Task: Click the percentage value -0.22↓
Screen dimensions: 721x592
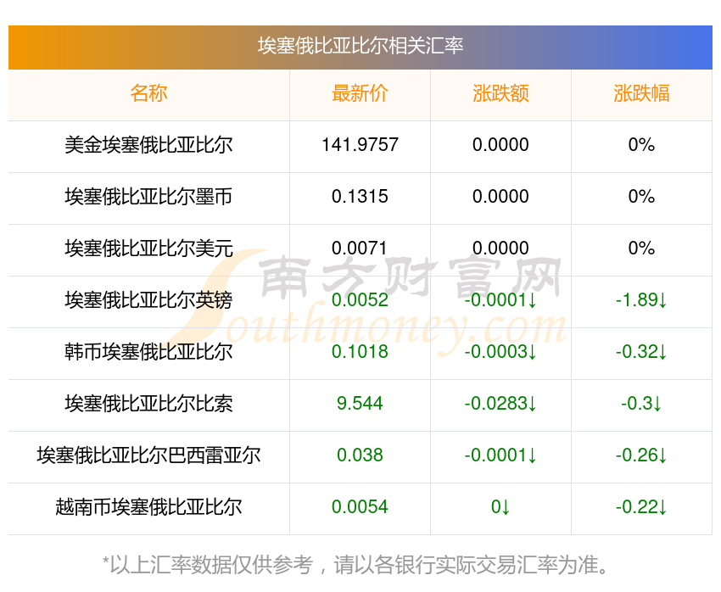Action: (641, 507)
